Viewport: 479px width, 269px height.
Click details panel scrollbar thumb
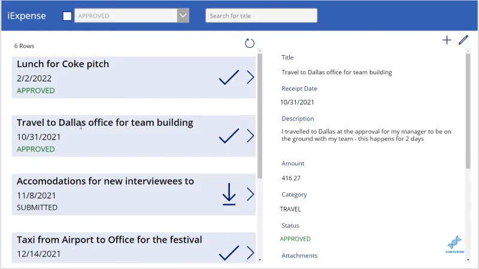(x=468, y=111)
